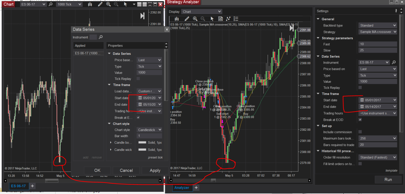Pick Candle body outline color swatch
This screenshot has width=405, height=194.
[x=142, y=142]
